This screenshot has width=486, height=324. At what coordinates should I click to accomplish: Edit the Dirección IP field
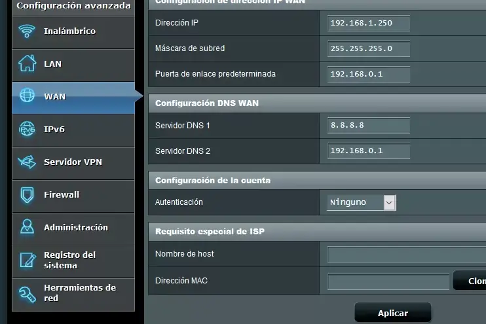pyautogui.click(x=369, y=23)
